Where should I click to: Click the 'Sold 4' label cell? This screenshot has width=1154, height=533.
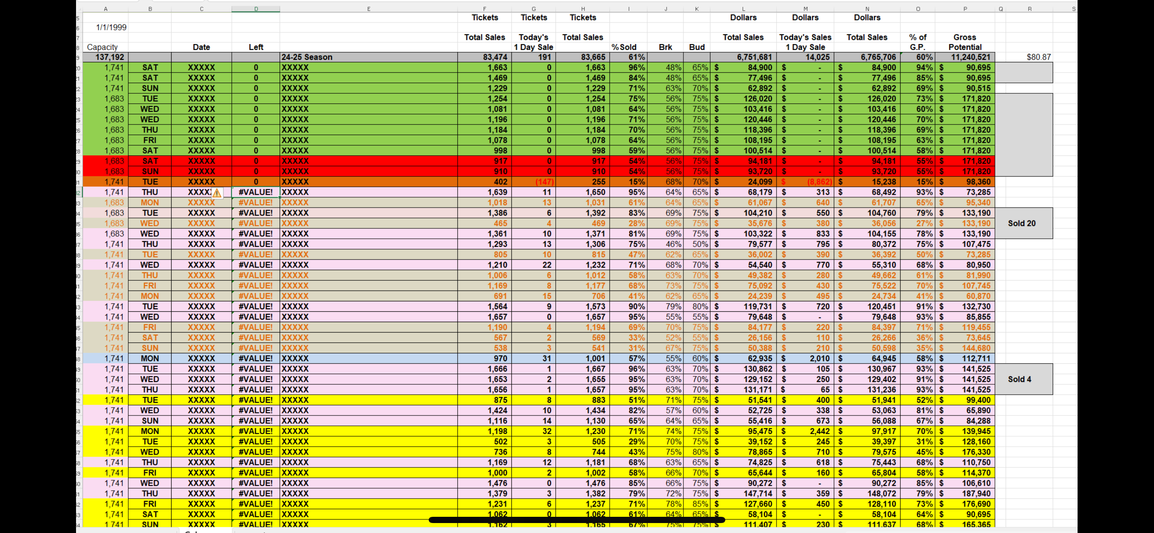[1019, 379]
